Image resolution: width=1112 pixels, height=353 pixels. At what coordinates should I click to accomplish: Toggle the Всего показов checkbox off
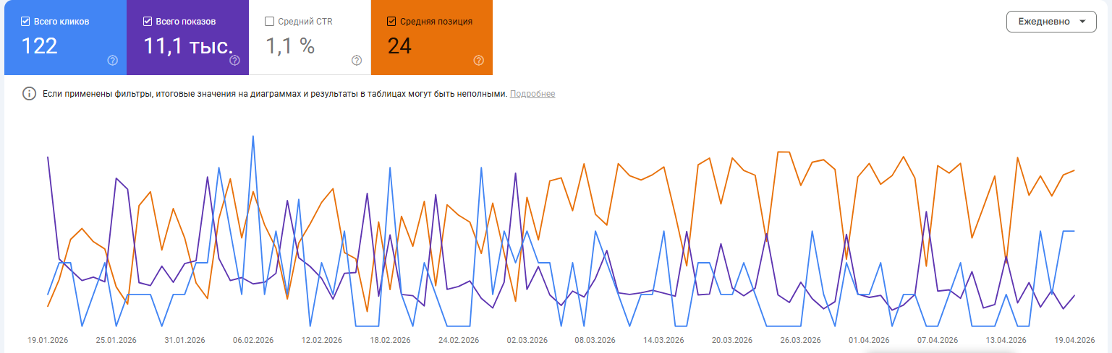(x=148, y=22)
